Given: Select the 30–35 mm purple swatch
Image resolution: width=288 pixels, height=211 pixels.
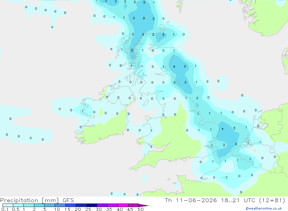Looking at the screenshot, I should coord(102,205).
